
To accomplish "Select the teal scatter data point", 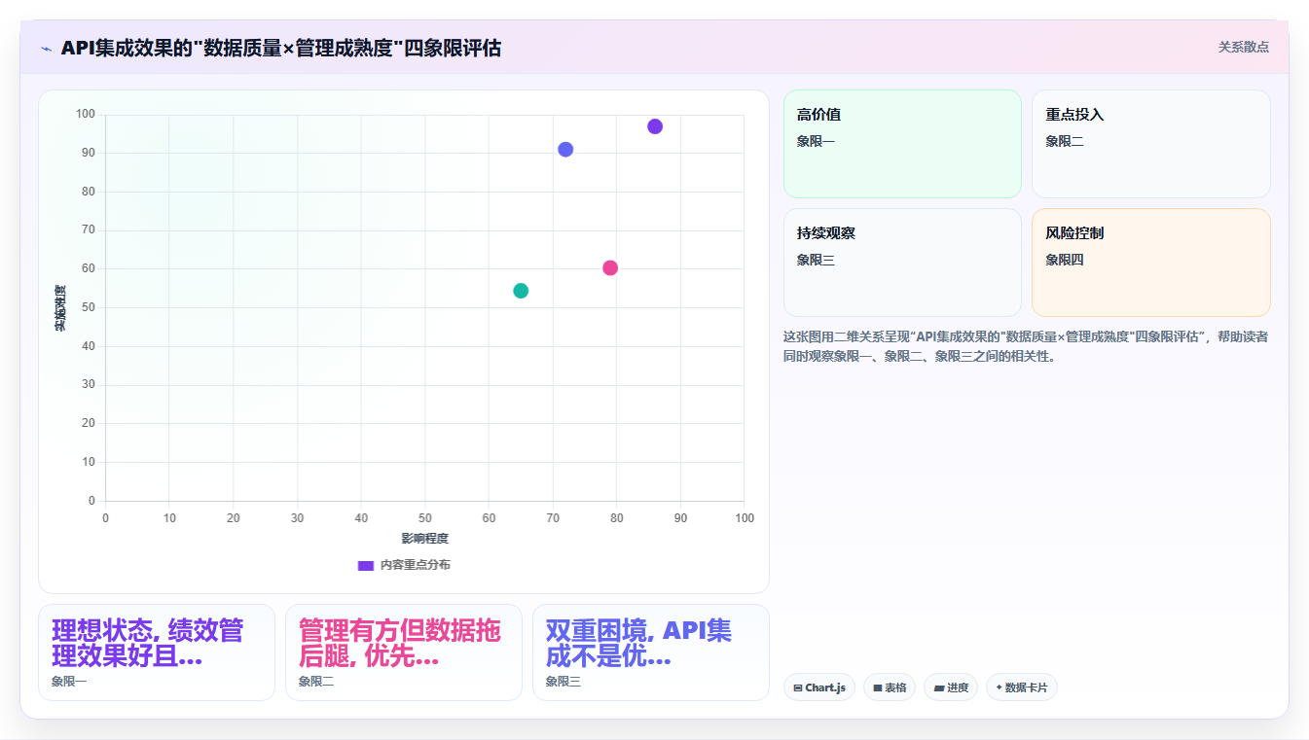I will [521, 291].
